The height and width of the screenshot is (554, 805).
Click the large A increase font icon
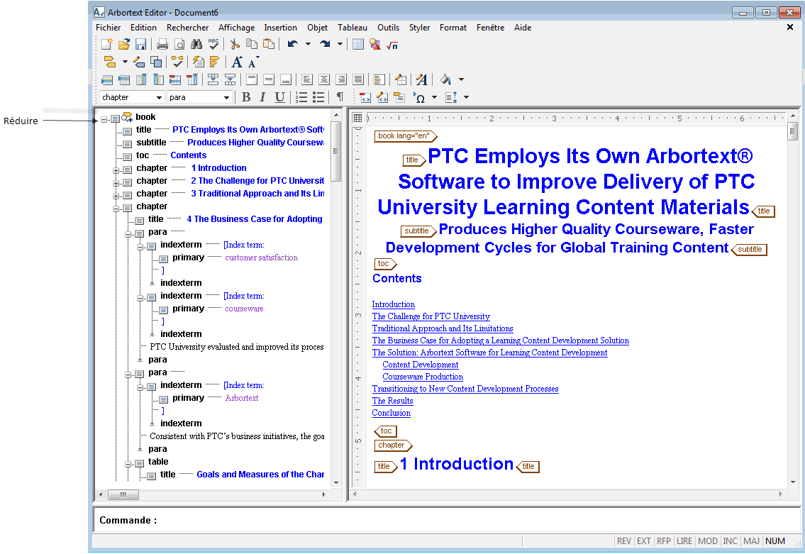pyautogui.click(x=237, y=62)
